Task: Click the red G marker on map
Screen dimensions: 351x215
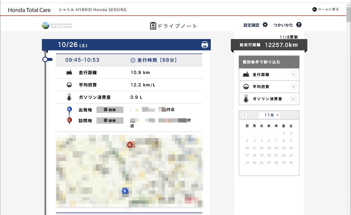Action: 130,145
